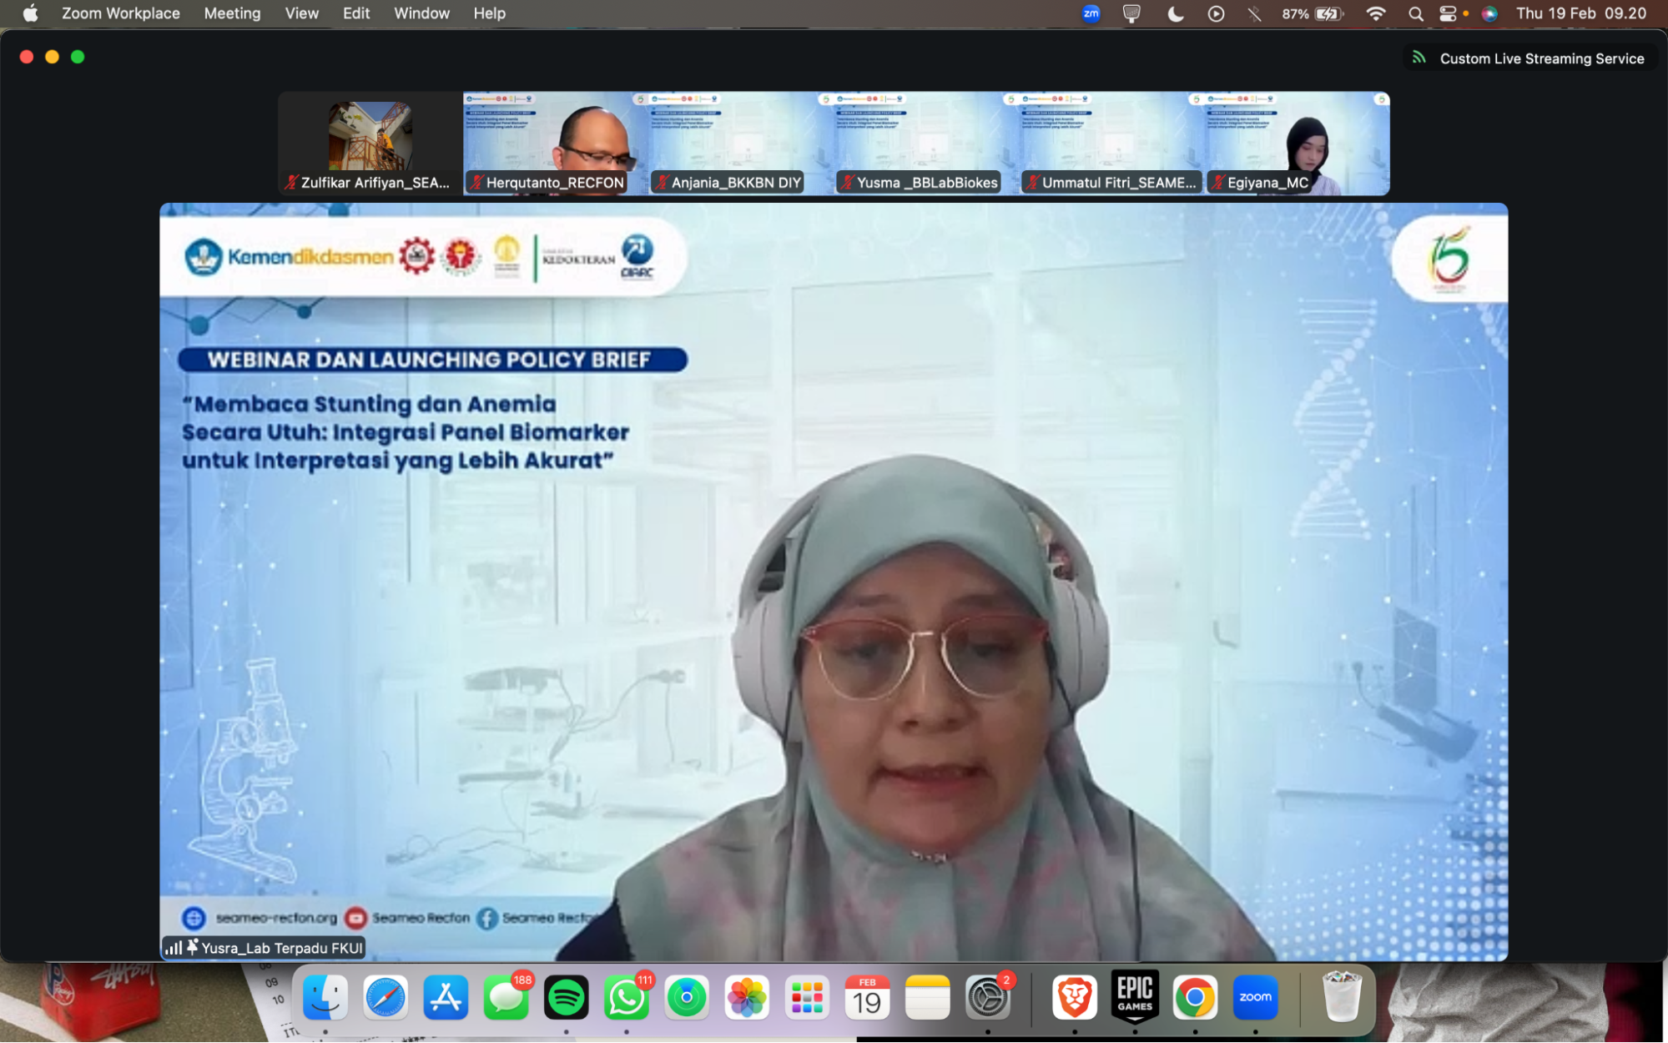Image resolution: width=1668 pixels, height=1043 pixels.
Task: Open the Messages app in dock
Action: tap(506, 997)
